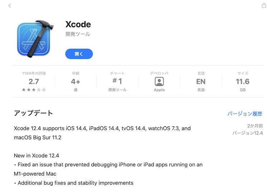Click the アップデート section heading
267x195 pixels.
pos(33,113)
